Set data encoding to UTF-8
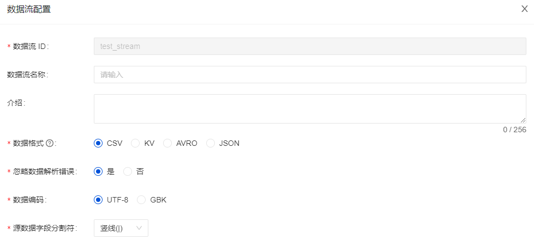The height and width of the screenshot is (246, 534). pos(98,200)
